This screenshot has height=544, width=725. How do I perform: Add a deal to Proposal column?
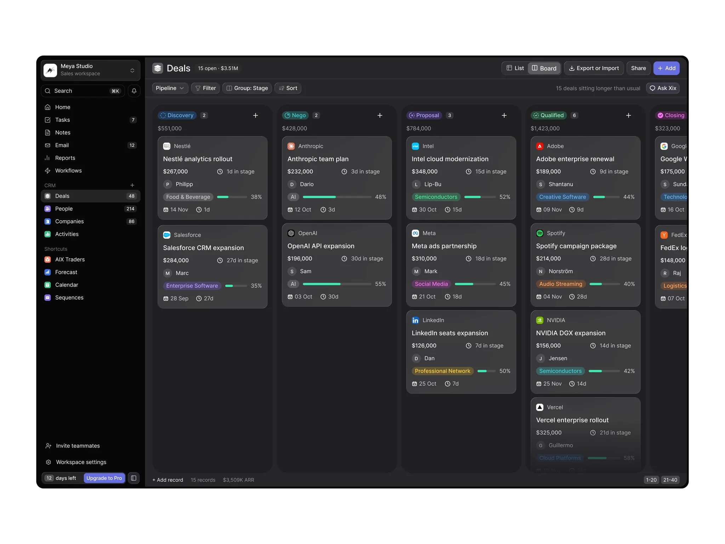coord(504,115)
